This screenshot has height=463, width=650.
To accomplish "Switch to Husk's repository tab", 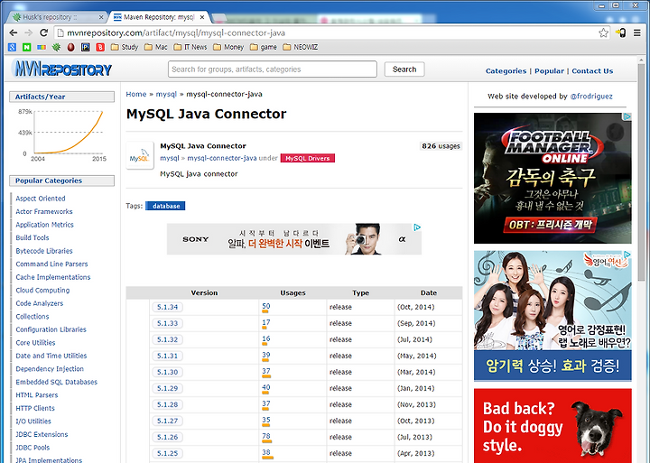I will click(x=56, y=17).
